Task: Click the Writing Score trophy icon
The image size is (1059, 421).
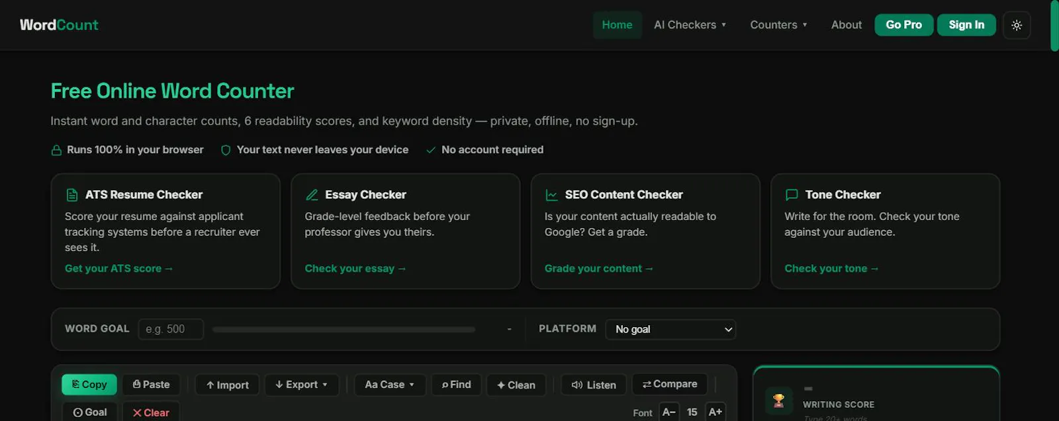Action: (779, 401)
